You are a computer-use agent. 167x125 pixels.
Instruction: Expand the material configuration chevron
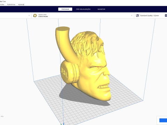pos(132,15)
